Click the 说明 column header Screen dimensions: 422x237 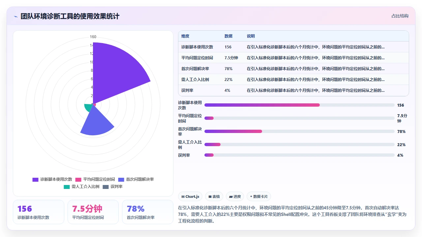click(251, 36)
